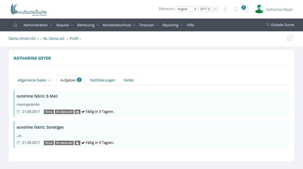The width and height of the screenshot is (303, 169).
Task: Switch to the Notifizierungen tab
Action: (103, 80)
